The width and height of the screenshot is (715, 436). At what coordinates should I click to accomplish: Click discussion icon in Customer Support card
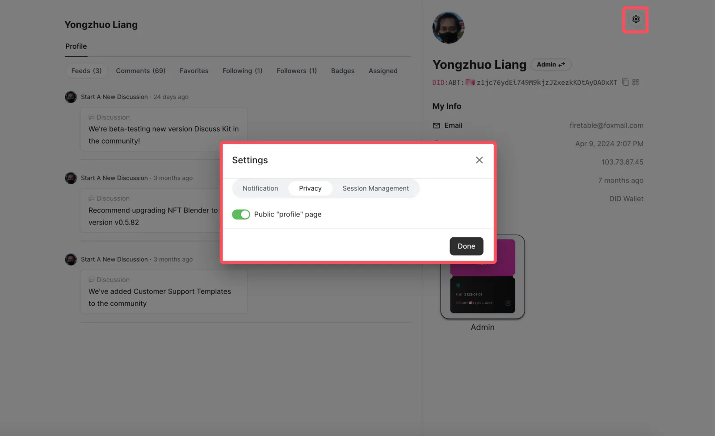pyautogui.click(x=91, y=280)
